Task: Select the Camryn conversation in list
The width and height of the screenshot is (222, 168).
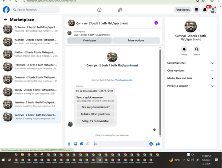Action: [31, 117]
